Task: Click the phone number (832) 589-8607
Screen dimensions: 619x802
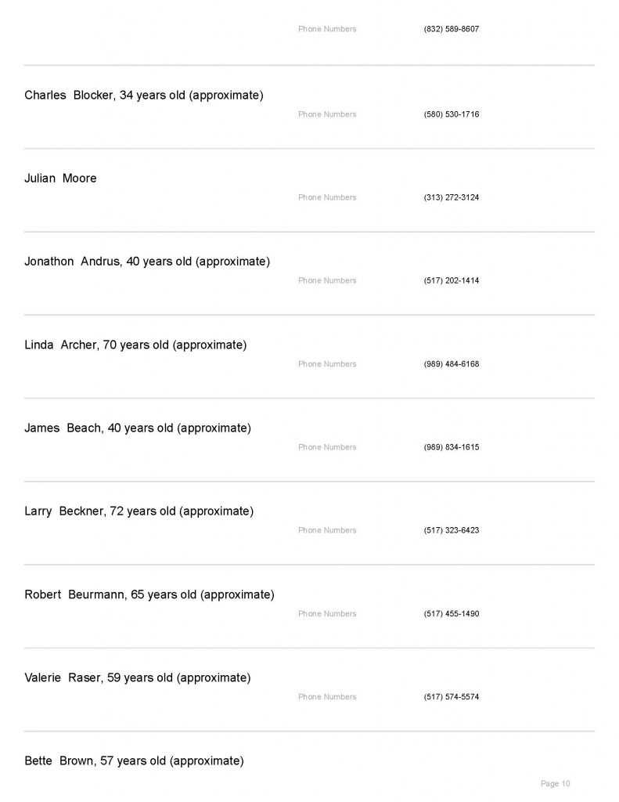Action: (x=451, y=29)
